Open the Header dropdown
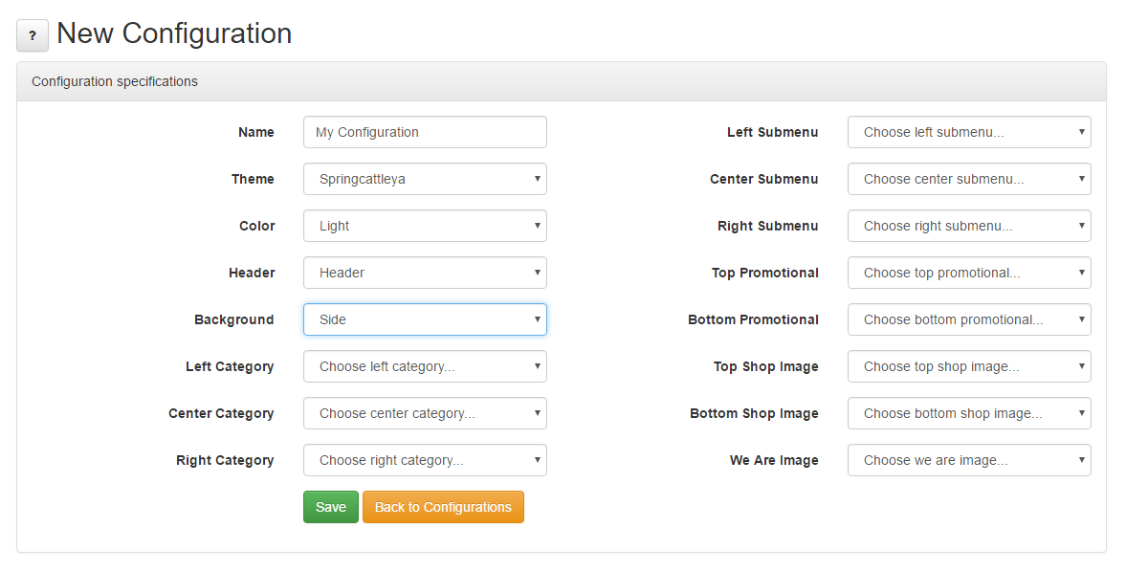Viewport: 1126px width, 571px height. (x=425, y=273)
